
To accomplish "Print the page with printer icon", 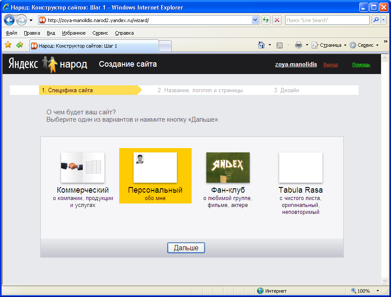I will click(299, 45).
